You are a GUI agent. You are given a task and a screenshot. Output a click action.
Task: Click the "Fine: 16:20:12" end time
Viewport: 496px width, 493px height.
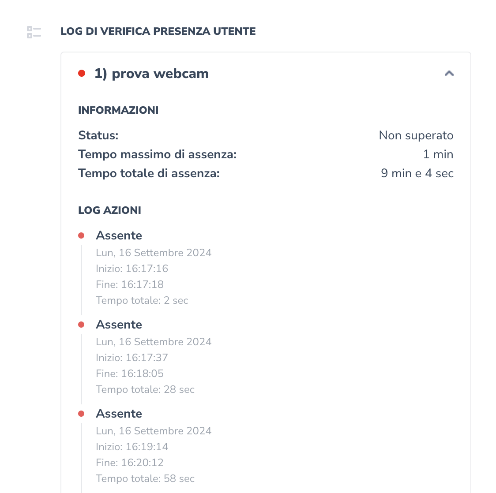pos(130,463)
